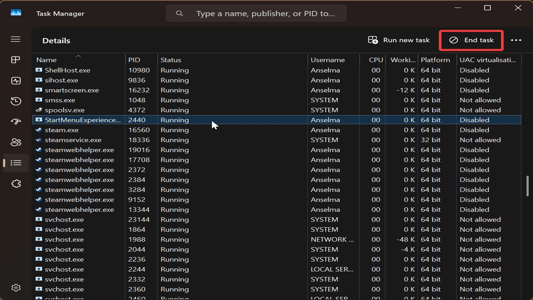Image resolution: width=533 pixels, height=300 pixels.
Task: Open the Performance page icon
Action: click(x=16, y=81)
